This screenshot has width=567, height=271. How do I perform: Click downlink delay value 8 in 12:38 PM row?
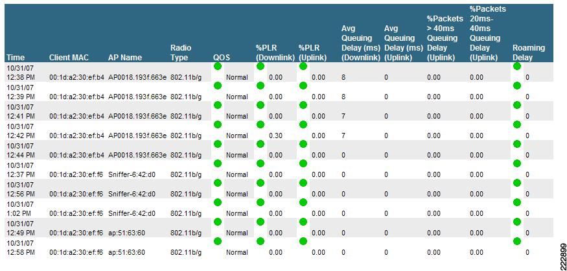click(x=343, y=77)
